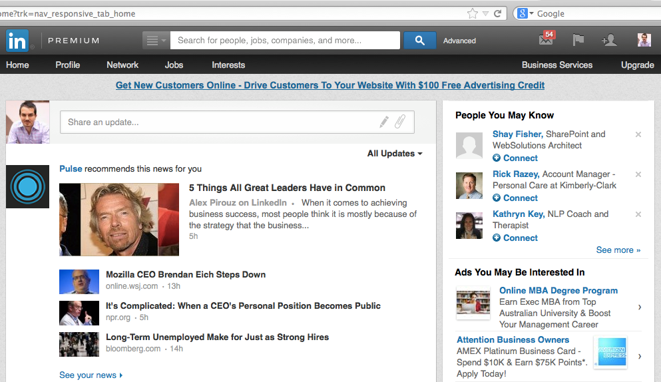
Task: Click the pencil icon in update box
Action: (383, 122)
